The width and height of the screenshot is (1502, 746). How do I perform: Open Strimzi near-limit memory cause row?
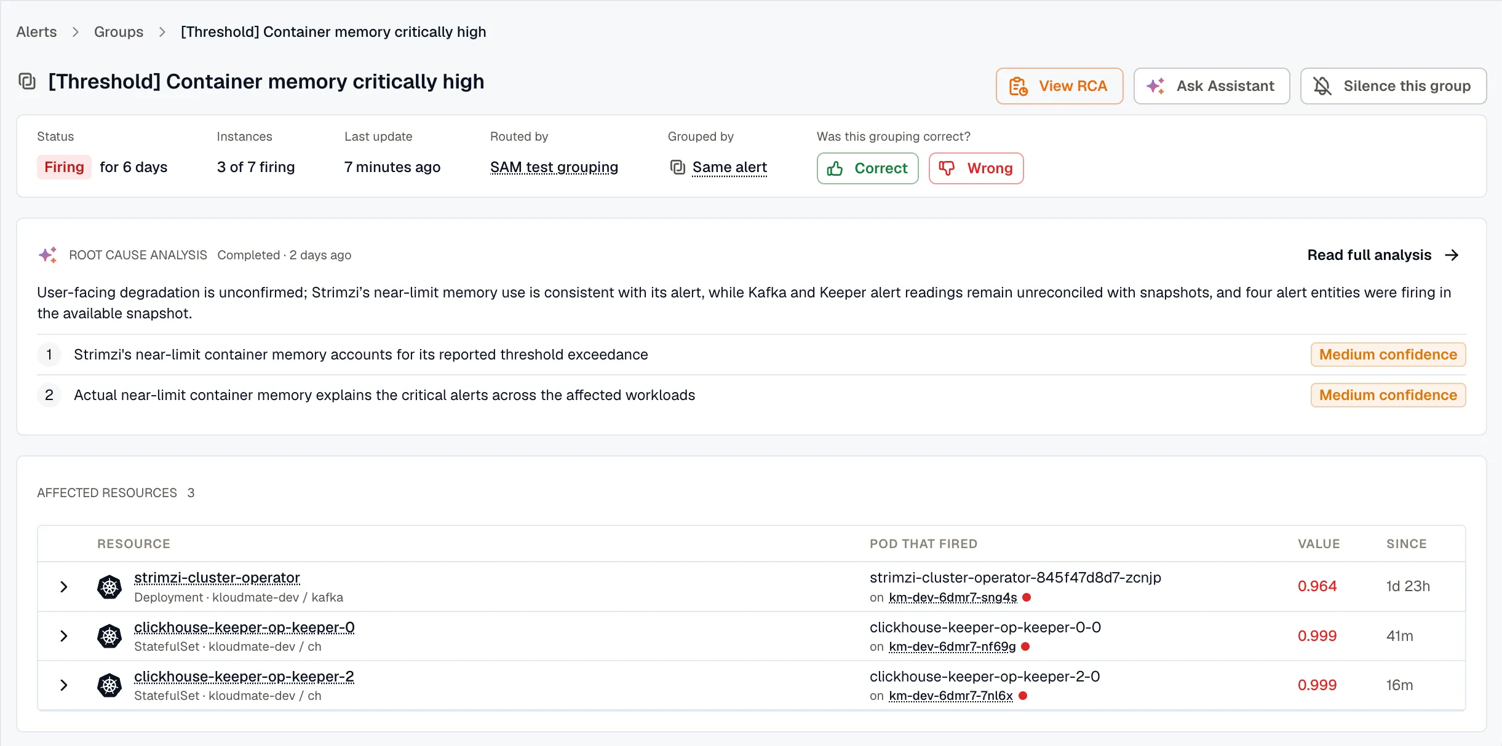tap(751, 355)
